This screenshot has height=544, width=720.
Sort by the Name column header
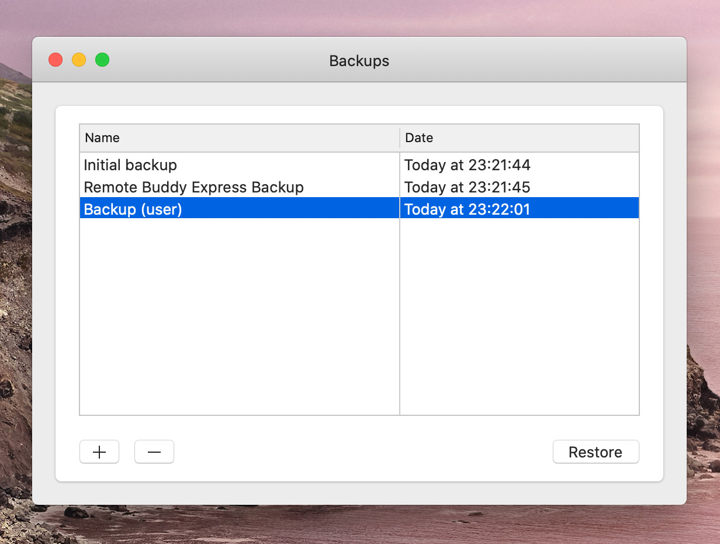coord(240,138)
